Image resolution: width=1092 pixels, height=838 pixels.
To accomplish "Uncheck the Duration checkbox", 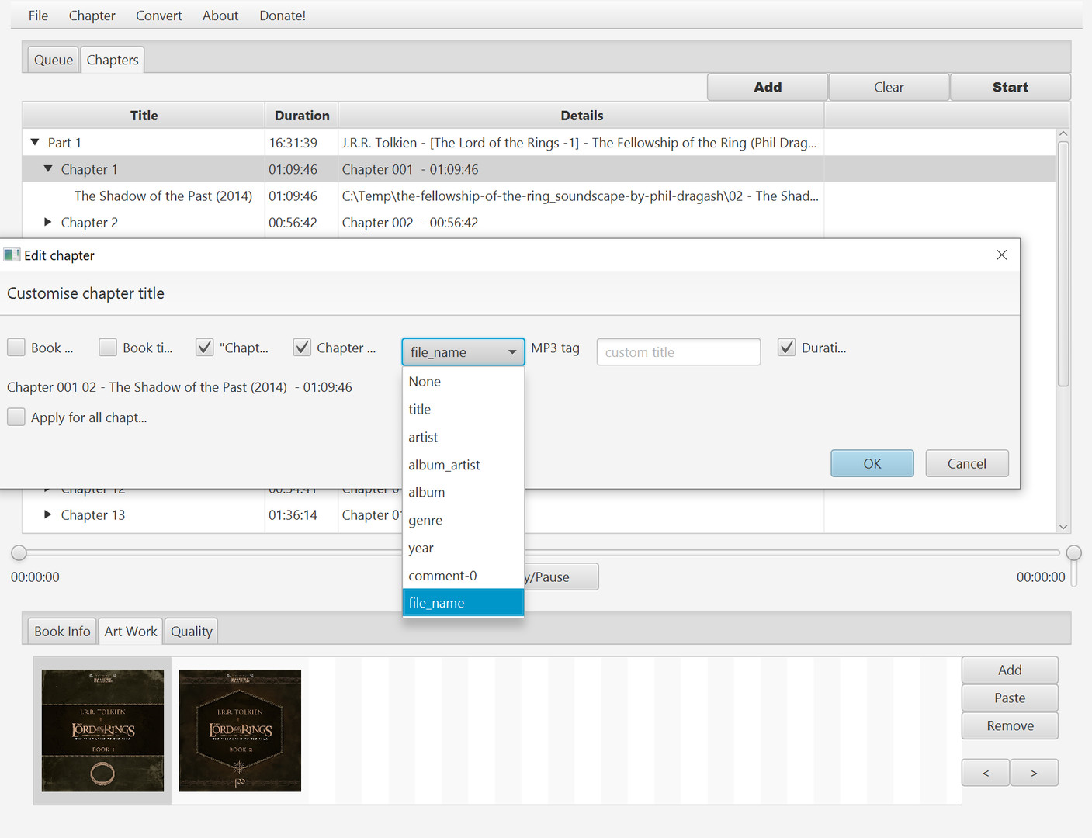I will click(x=786, y=347).
